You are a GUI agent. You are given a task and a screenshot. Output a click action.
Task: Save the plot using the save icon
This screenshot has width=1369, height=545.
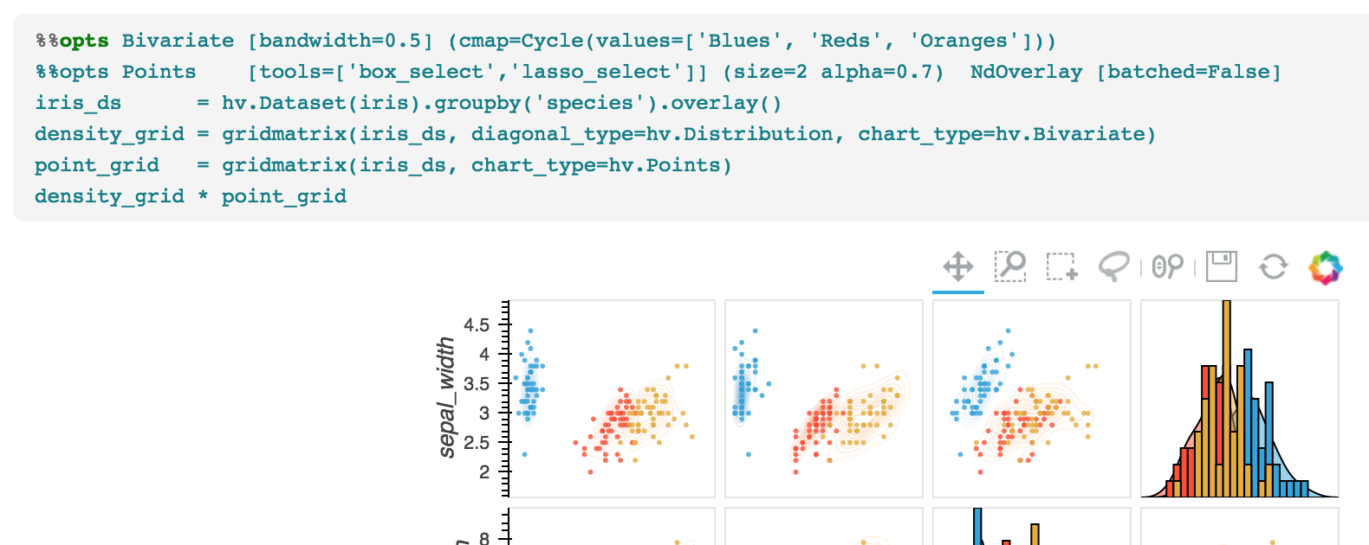pos(1222,266)
